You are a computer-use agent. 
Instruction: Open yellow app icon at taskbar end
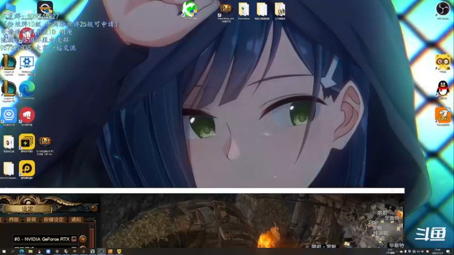click(x=119, y=252)
